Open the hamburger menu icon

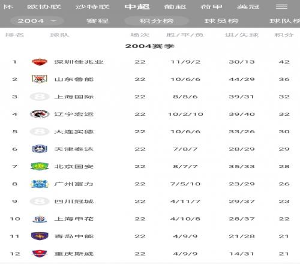click(x=281, y=7)
